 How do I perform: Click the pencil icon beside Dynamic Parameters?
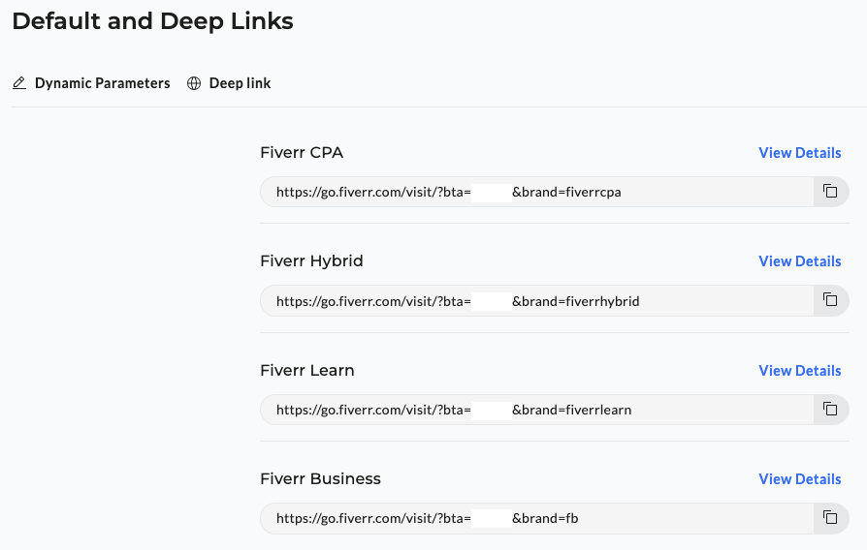coord(19,83)
